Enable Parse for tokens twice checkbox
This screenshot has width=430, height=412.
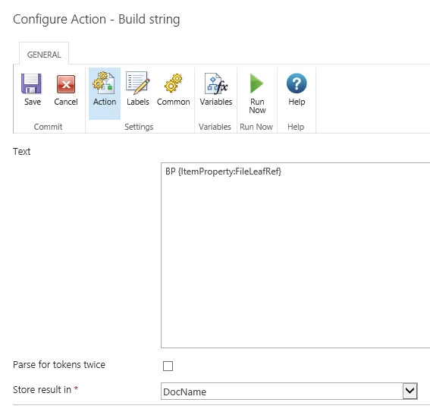[168, 366]
